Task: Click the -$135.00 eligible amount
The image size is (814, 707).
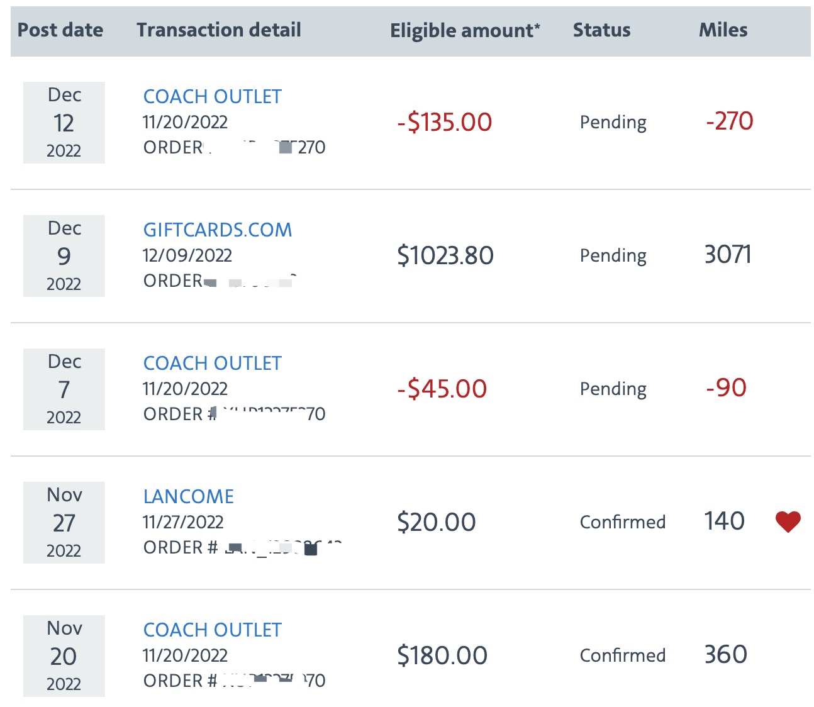Action: (x=445, y=122)
